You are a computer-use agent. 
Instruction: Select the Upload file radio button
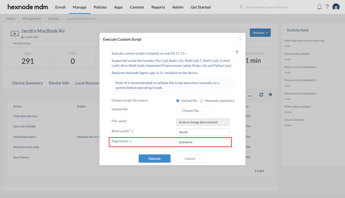click(178, 101)
